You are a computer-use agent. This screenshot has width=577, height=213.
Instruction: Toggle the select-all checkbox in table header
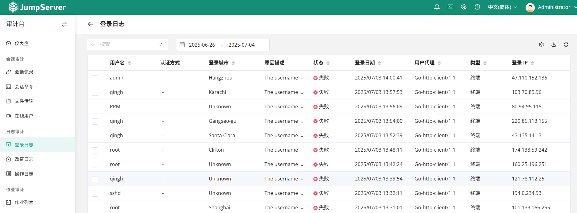[95, 63]
